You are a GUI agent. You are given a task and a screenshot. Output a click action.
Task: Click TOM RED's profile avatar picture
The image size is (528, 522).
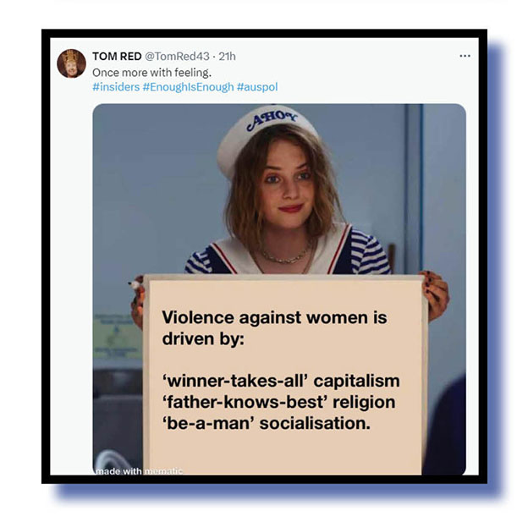pos(71,63)
